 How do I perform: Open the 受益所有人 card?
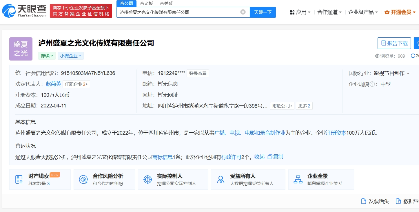[x=248, y=180]
